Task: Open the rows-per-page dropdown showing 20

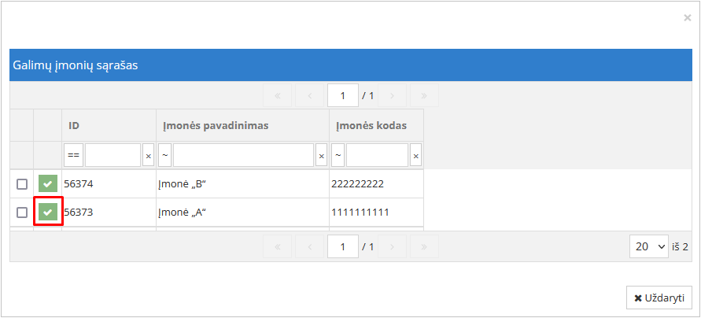Action: point(649,246)
